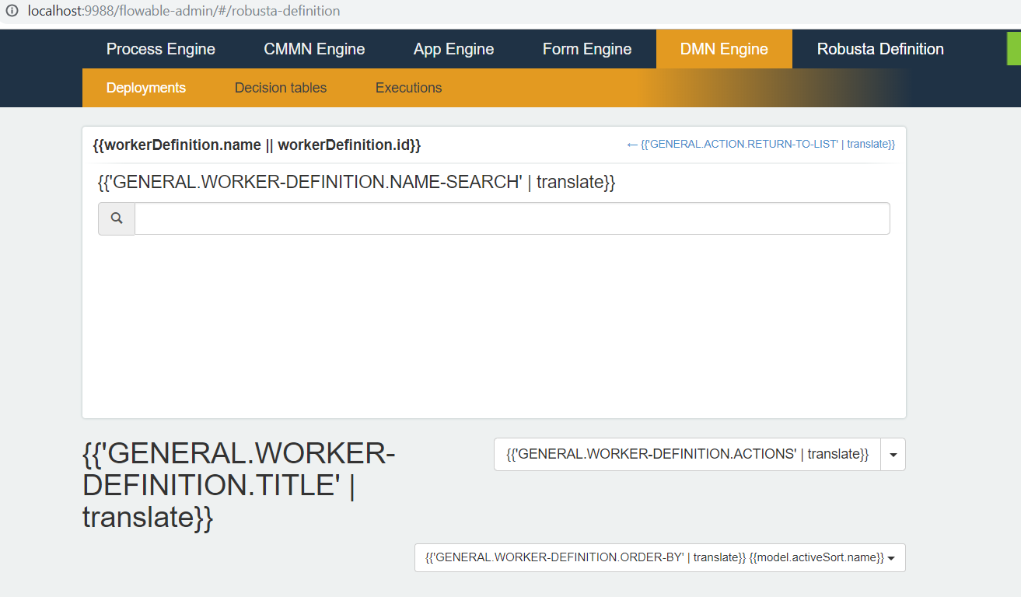Viewport: 1021px width, 597px height.
Task: Focus the worker definition name search field
Action: [x=512, y=218]
